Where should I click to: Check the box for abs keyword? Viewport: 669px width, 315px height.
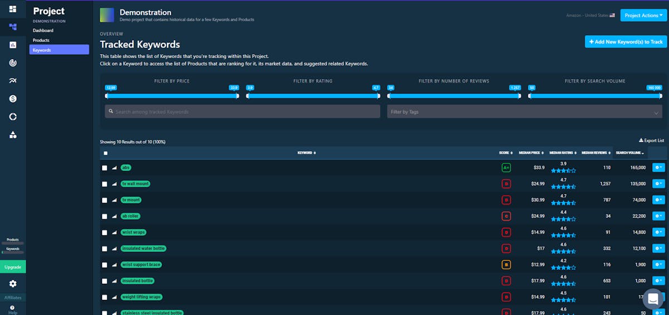point(105,168)
